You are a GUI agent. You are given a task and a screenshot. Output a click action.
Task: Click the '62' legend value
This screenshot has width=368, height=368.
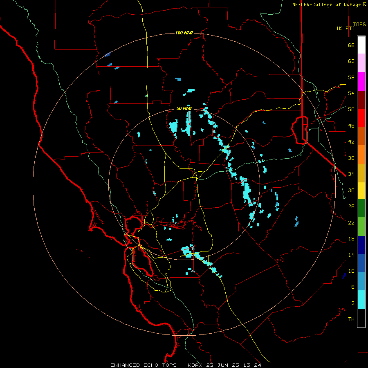[x=351, y=61]
